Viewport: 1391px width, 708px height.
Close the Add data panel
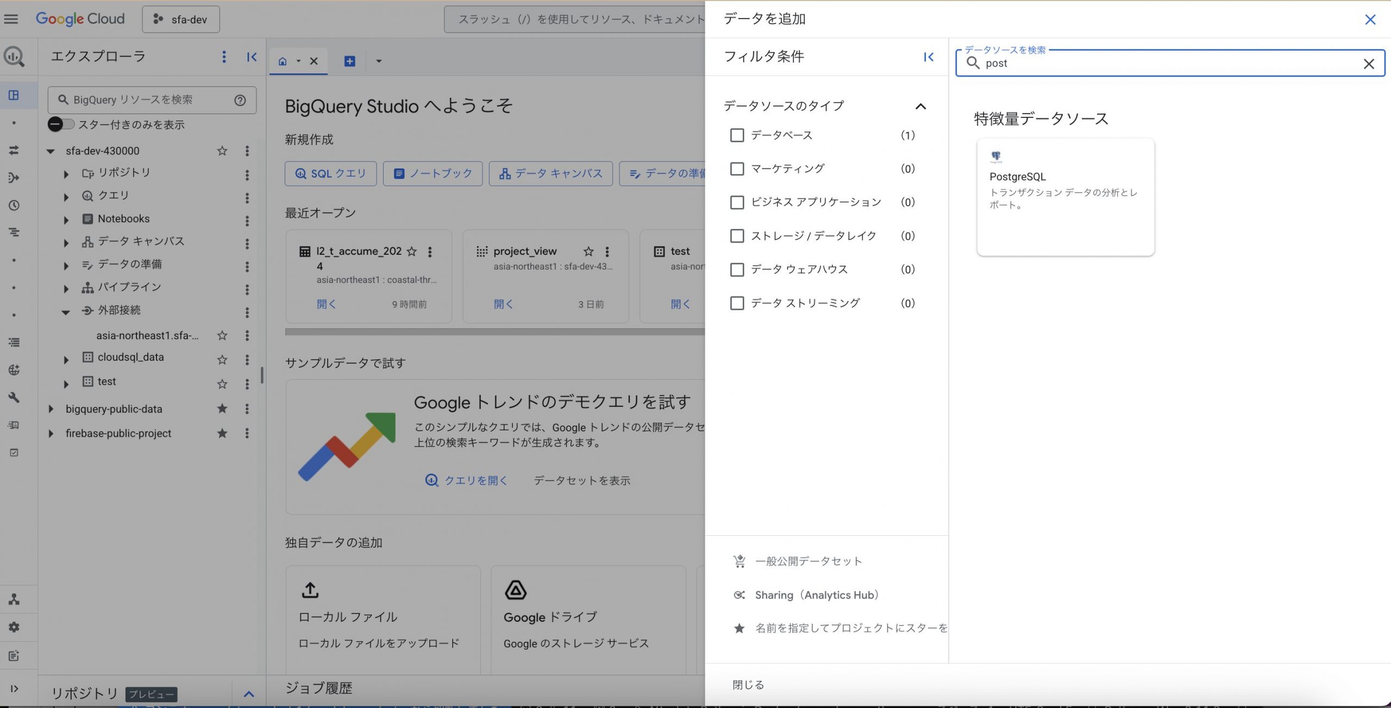coord(1370,20)
